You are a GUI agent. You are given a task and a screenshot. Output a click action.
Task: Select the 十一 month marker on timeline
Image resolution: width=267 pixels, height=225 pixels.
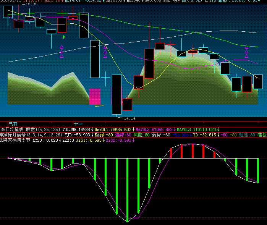(x=78, y=124)
